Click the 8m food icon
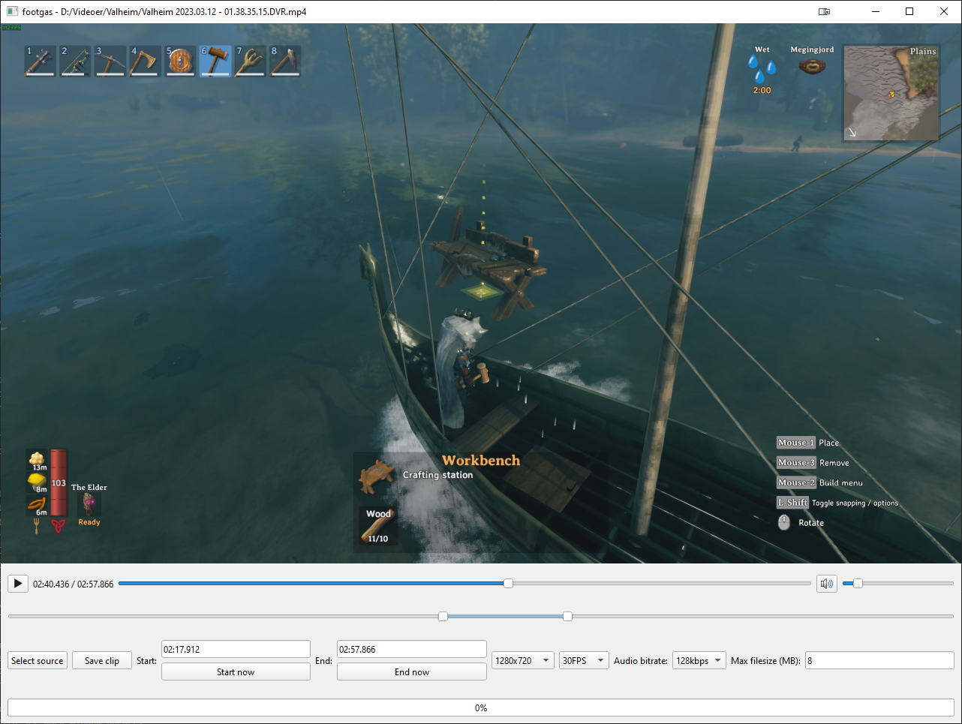Screen dimensions: 962x724 point(38,482)
